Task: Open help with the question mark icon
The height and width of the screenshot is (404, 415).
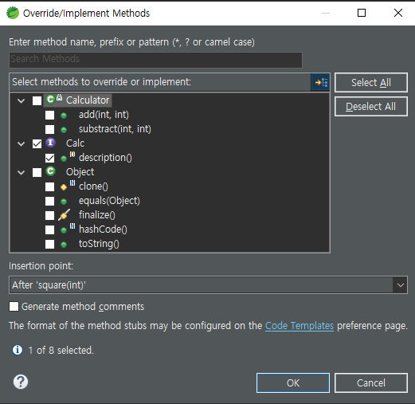Action: click(21, 382)
